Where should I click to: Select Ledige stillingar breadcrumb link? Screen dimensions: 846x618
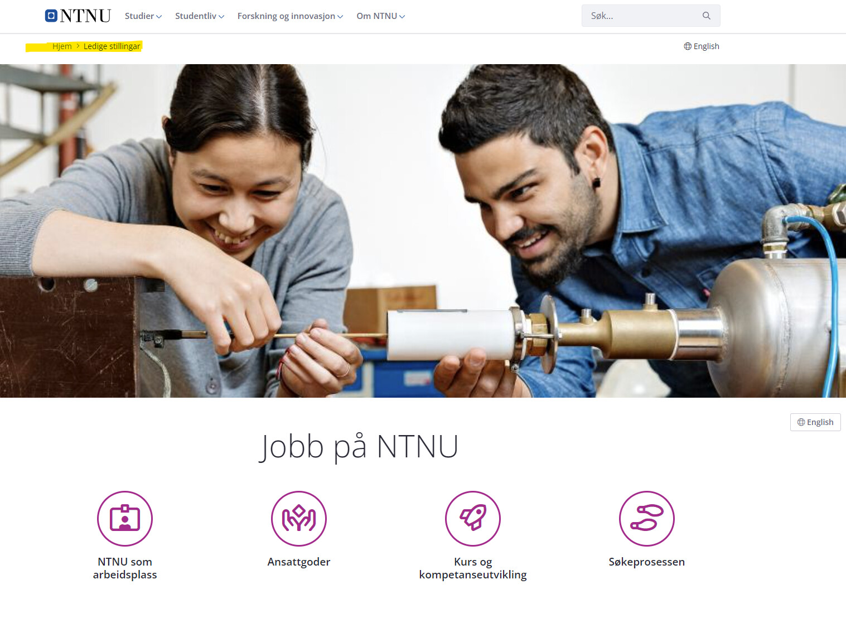(x=112, y=46)
